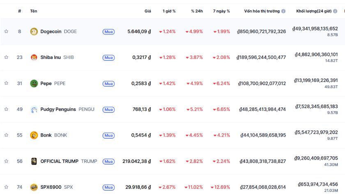Click Pudgy Penguins price 768,13 đ
The height and width of the screenshot is (194, 345).
pyautogui.click(x=142, y=109)
